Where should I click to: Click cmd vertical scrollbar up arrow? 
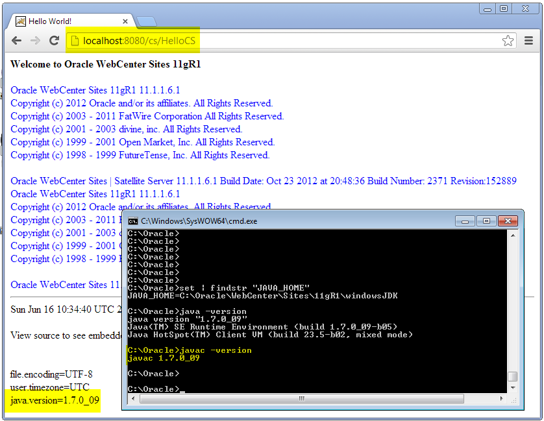513,235
